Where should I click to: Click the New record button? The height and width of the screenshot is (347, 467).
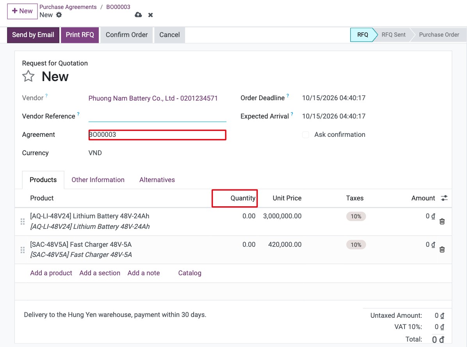tap(22, 11)
